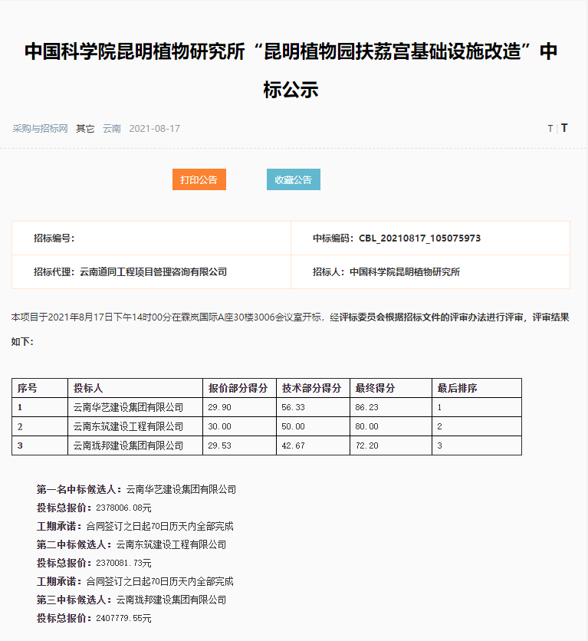This screenshot has width=588, height=641.
Task: Open the 采购与招标网 source link
Action: (x=40, y=128)
